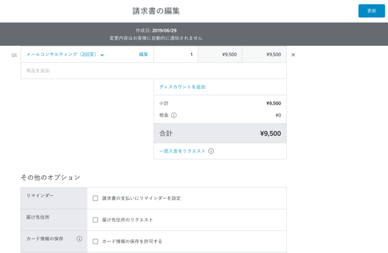Click the 作成日: 2019/06/29 text
This screenshot has height=253, width=388.
pos(156,30)
